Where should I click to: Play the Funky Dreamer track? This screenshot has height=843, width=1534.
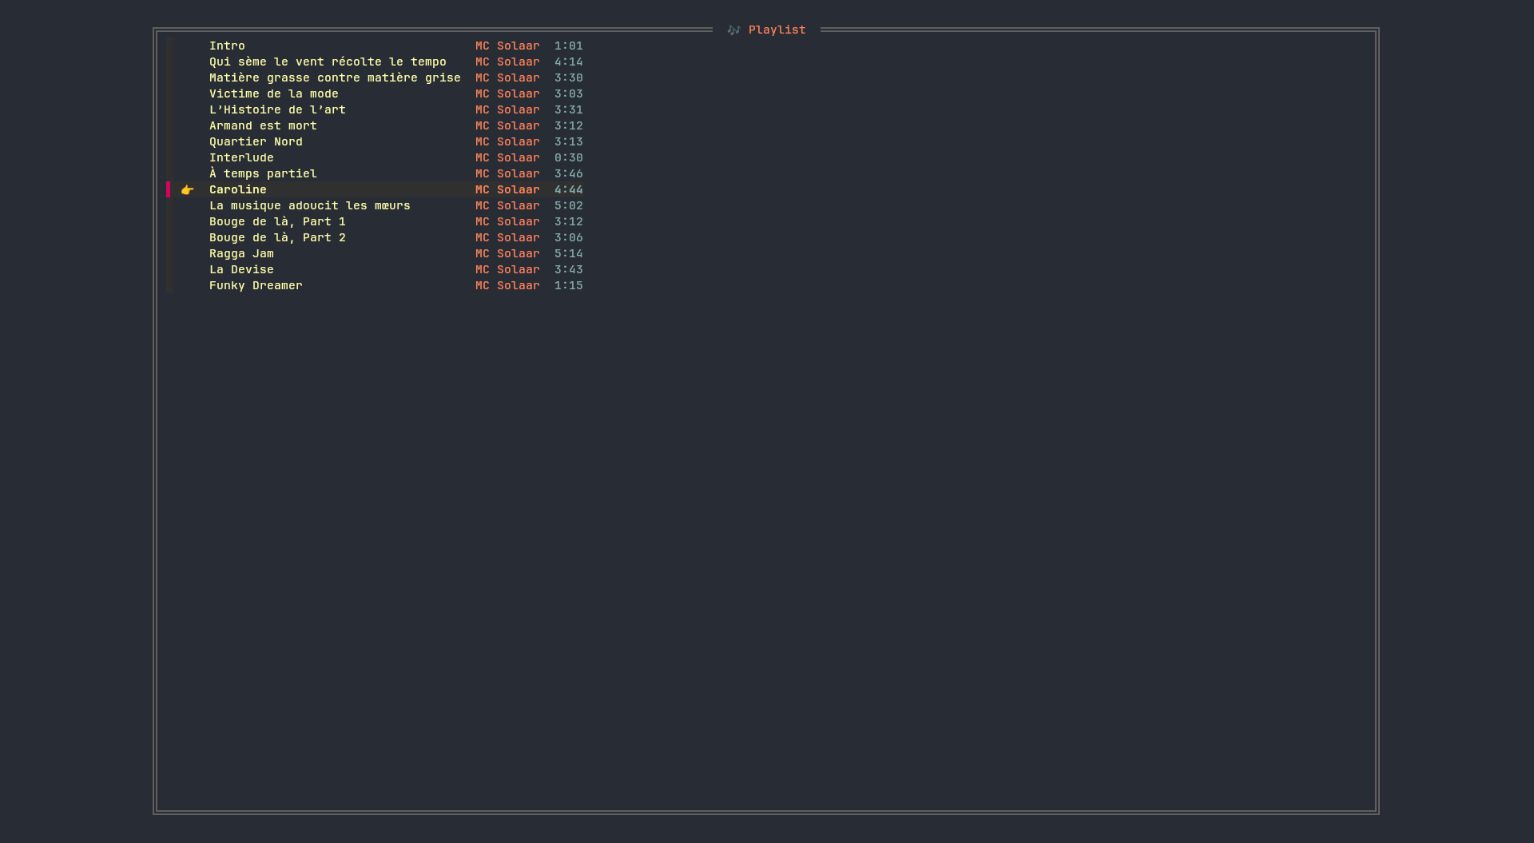[256, 286]
